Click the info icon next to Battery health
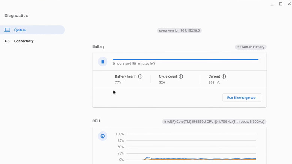This screenshot has width=292, height=164. [140, 76]
